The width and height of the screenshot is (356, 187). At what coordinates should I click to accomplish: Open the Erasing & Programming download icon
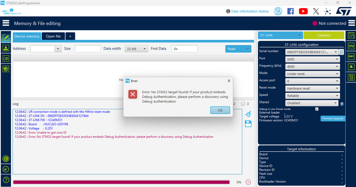tap(6, 48)
